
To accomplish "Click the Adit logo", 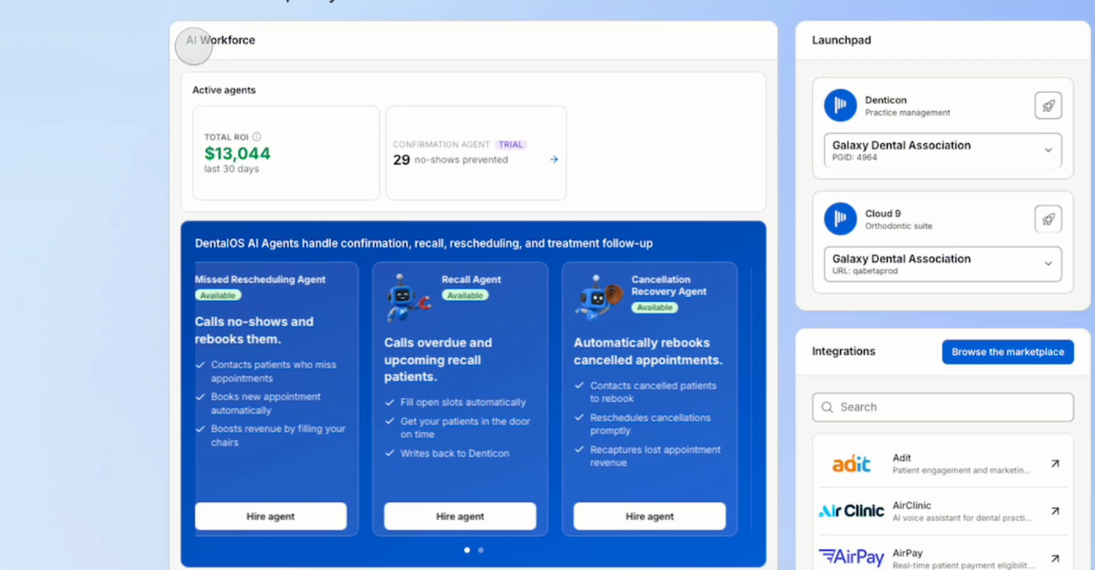I will pyautogui.click(x=851, y=464).
